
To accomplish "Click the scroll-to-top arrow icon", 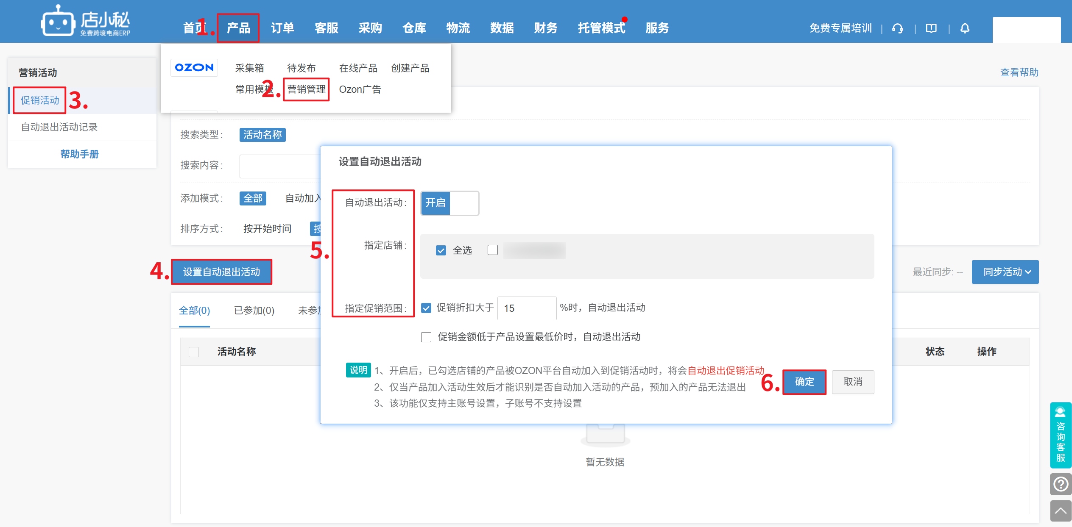I will coord(1061,511).
